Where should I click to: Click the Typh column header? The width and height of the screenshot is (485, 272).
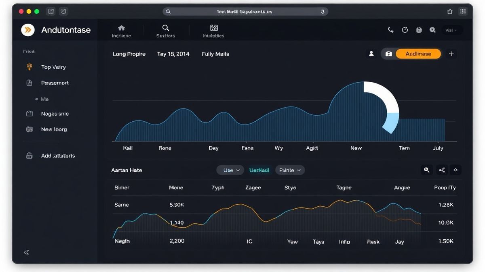(x=218, y=188)
